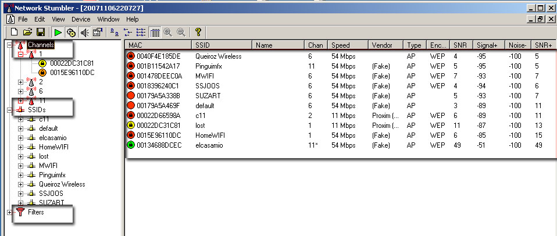557x236 pixels.
Task: Open the Help menu
Action: (x=132, y=19)
